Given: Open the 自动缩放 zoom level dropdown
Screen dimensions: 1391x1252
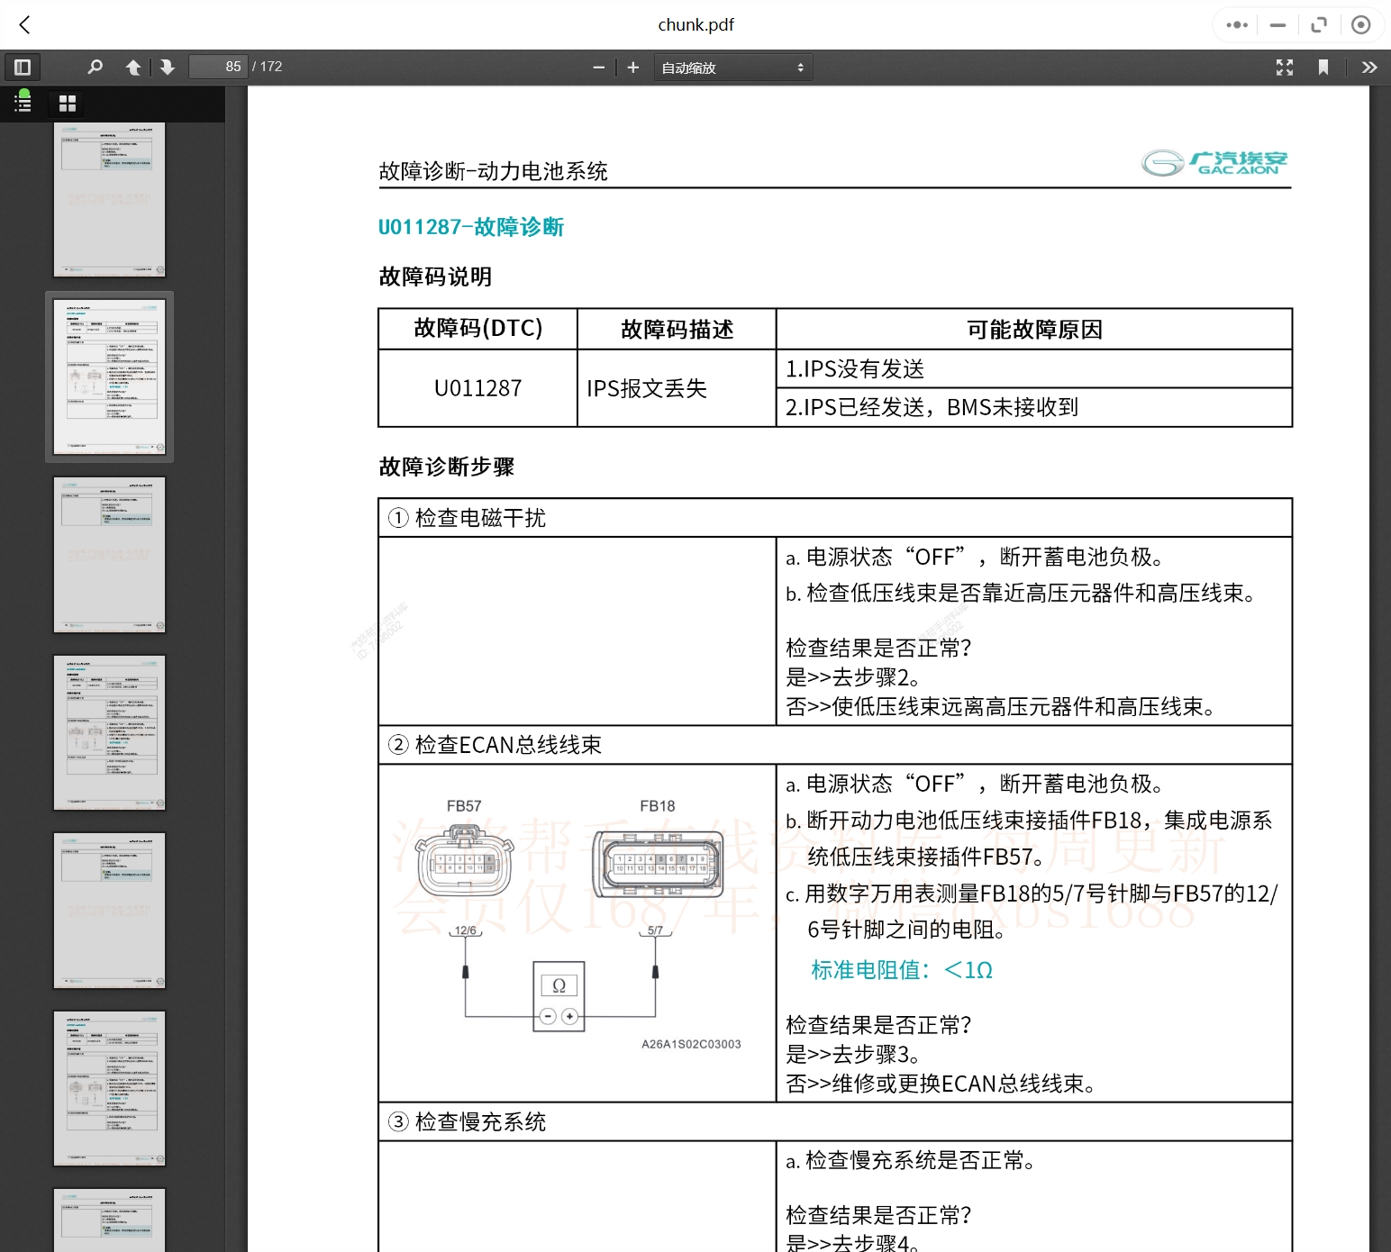Looking at the screenshot, I should point(732,67).
